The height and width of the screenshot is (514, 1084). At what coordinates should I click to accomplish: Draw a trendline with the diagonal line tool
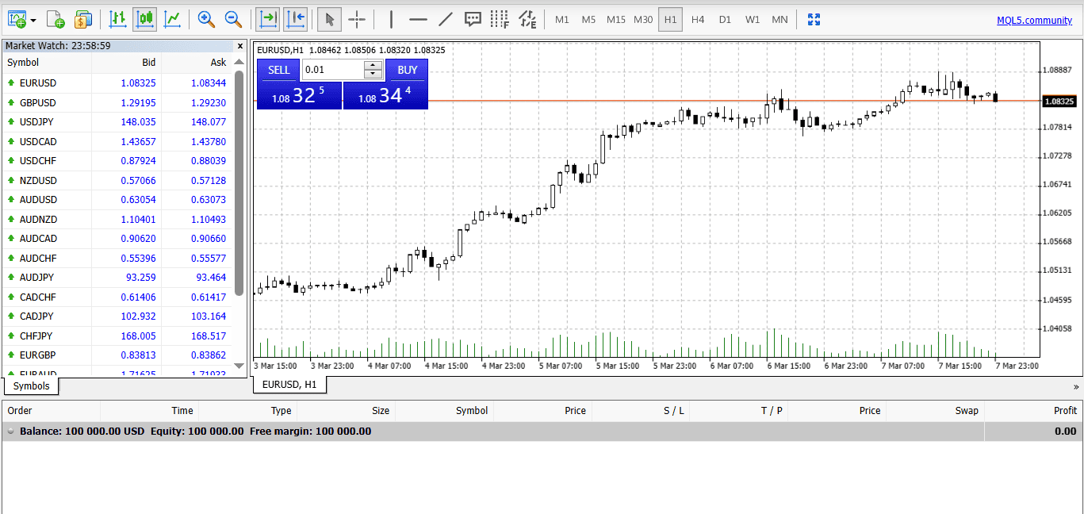(x=446, y=19)
